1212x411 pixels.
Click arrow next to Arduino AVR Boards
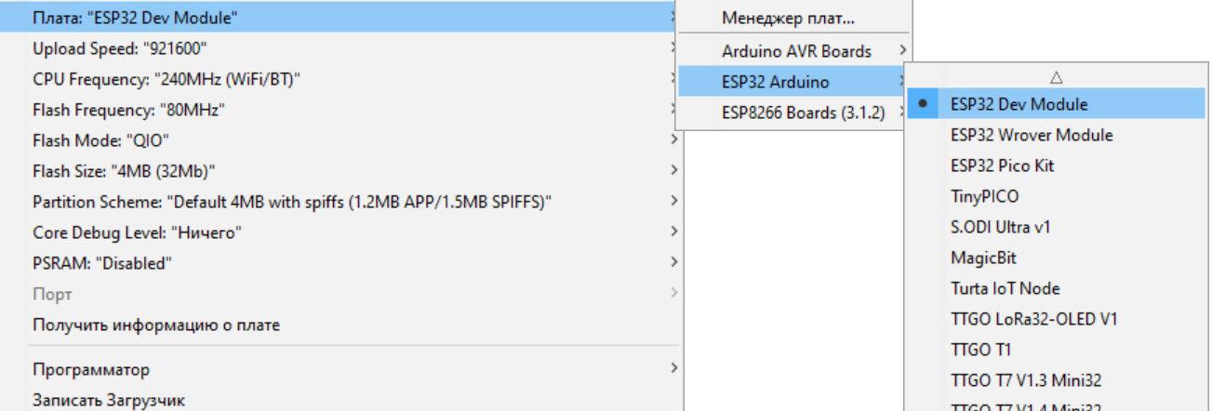point(902,50)
